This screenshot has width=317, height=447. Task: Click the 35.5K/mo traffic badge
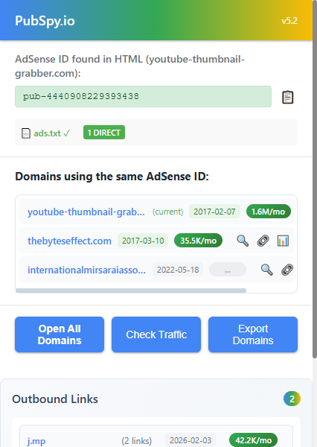(198, 241)
